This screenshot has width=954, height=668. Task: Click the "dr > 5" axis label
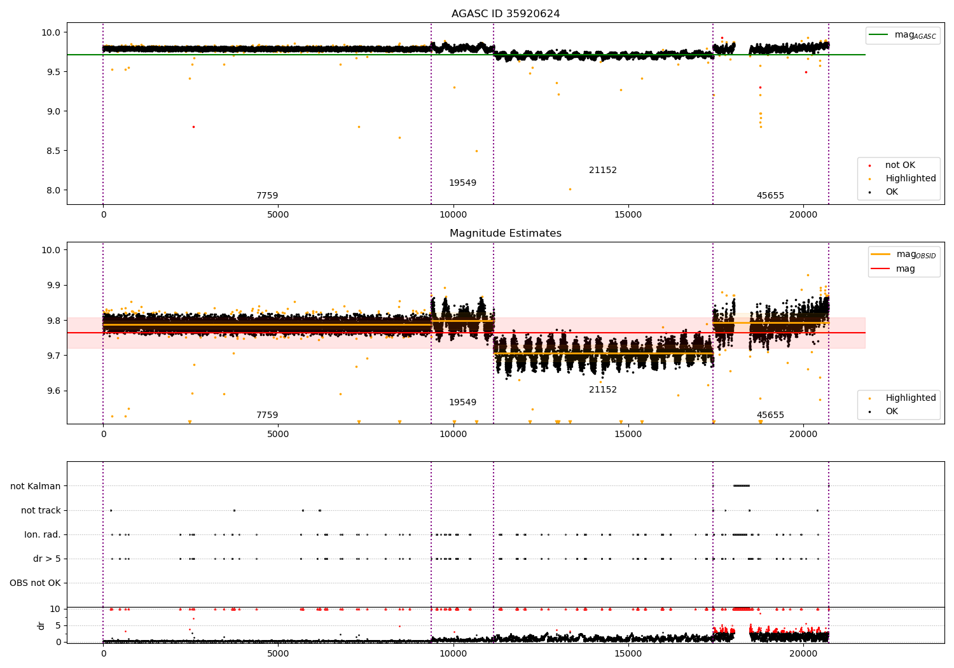(47, 559)
